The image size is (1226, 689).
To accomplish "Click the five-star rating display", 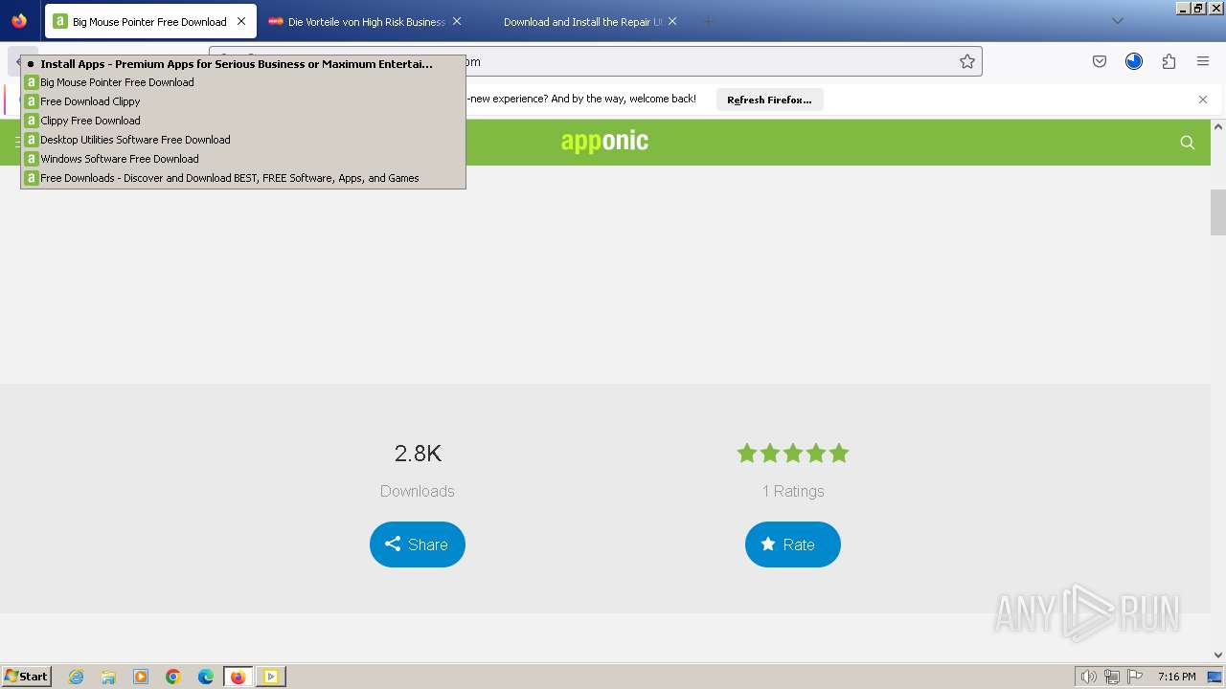I will [x=793, y=454].
